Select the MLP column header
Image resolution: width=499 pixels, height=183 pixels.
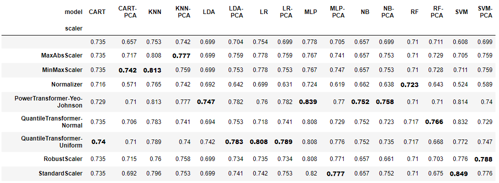[x=311, y=12]
